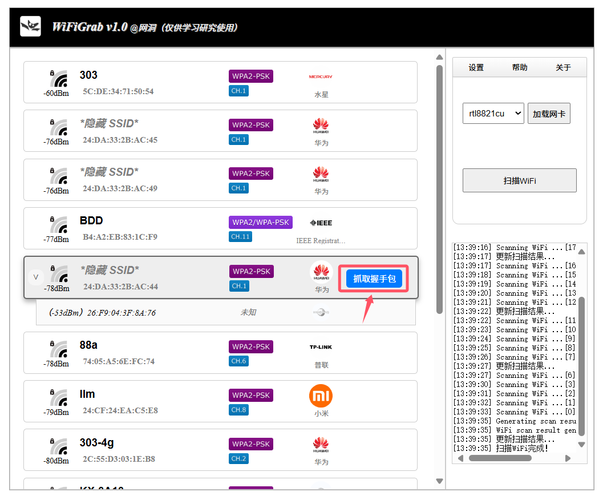Click the signal icon of network 303
599x496 pixels.
click(59, 78)
